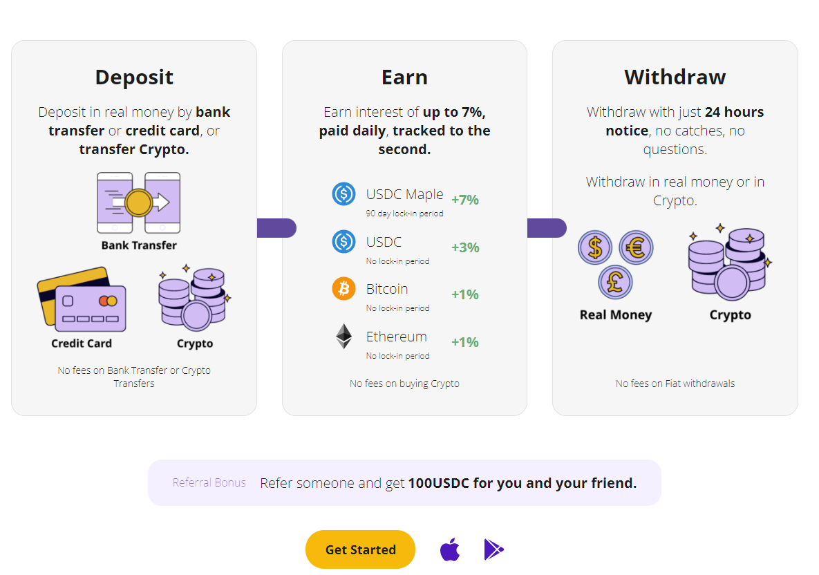Choose the Bank Transfer phones illustration
The height and width of the screenshot is (575, 819).
click(139, 202)
